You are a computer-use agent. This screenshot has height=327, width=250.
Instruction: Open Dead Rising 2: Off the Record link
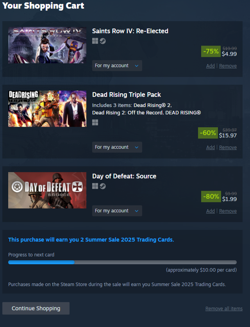128,113
